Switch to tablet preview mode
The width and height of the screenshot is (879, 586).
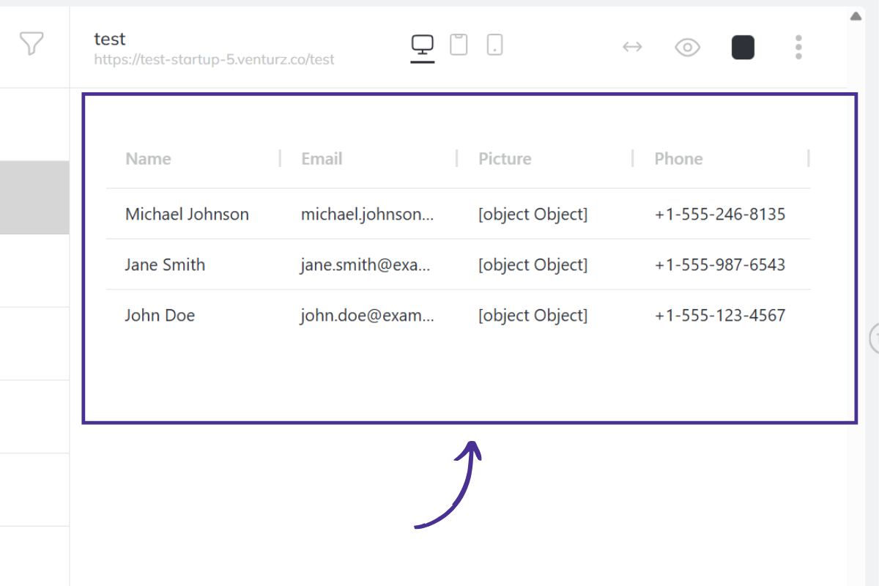point(459,45)
